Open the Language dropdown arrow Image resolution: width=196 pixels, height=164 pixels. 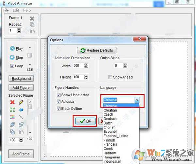(137, 100)
